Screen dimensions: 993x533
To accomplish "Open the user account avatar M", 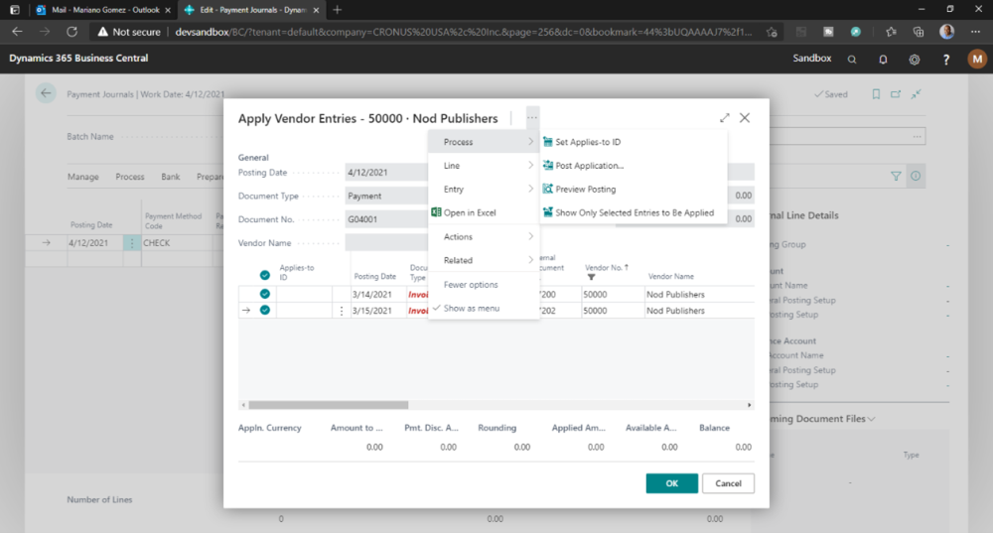I will point(977,59).
